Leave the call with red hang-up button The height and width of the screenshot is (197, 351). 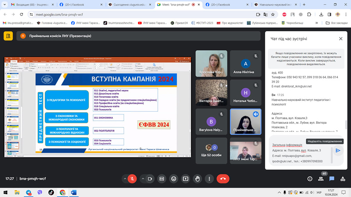coord(223,179)
